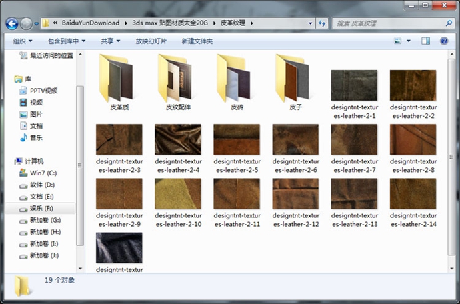
Task: Open PPTV视频 library
Action: tap(39, 91)
